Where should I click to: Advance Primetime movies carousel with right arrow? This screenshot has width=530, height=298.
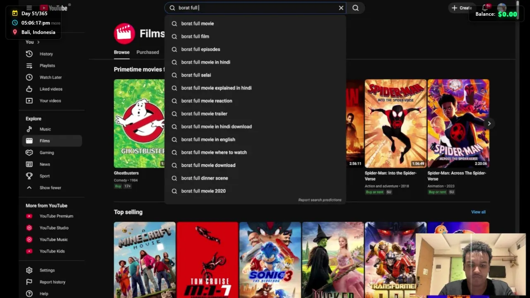(x=489, y=123)
